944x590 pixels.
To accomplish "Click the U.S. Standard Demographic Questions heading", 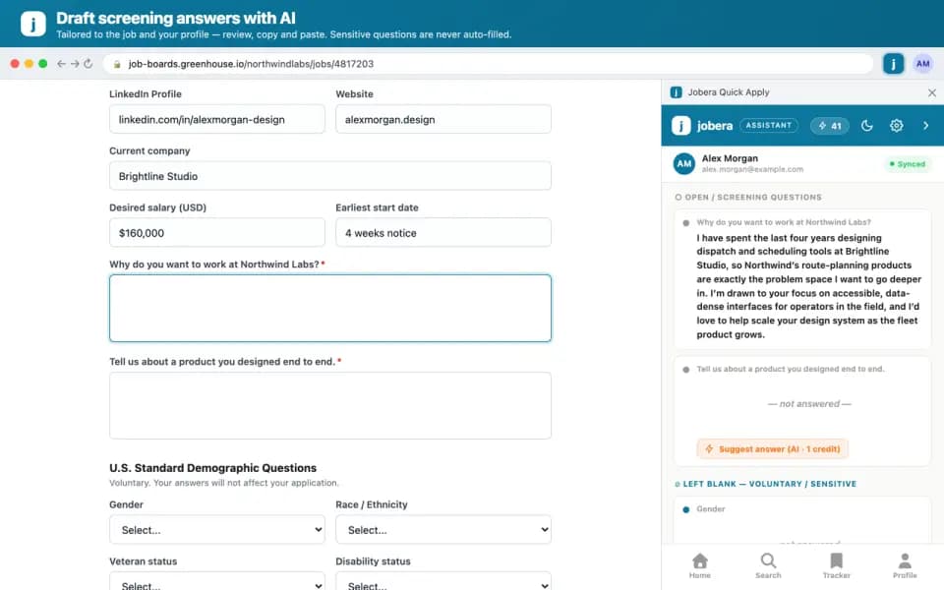I will (x=212, y=468).
